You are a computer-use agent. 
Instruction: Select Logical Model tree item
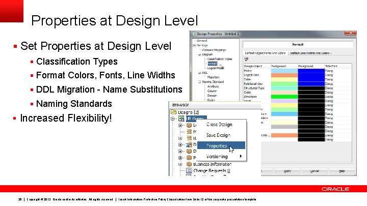(216, 68)
